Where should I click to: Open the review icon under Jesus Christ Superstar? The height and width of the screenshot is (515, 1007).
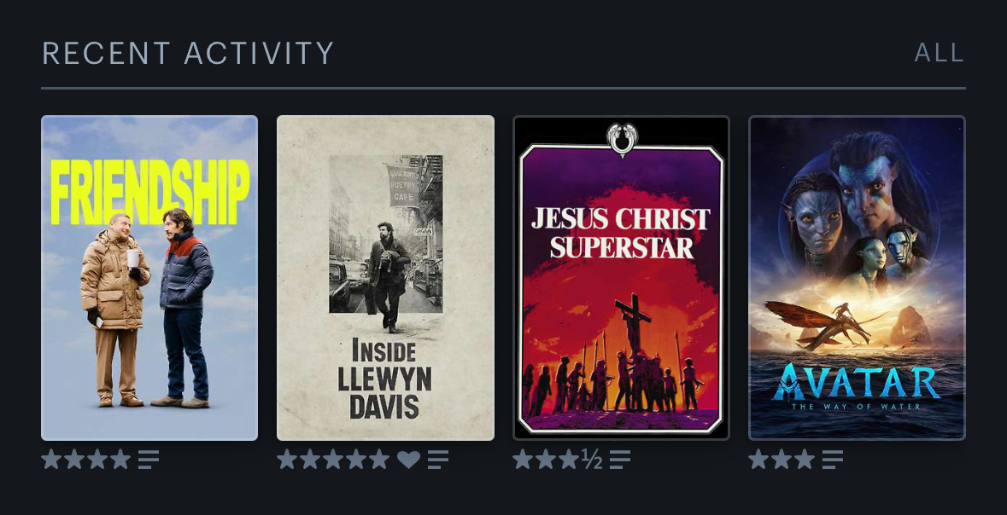point(620,460)
